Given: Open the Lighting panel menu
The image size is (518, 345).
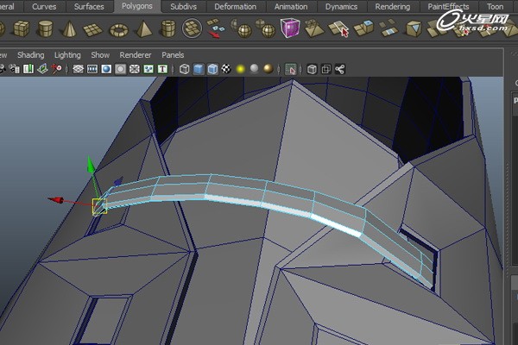Looking at the screenshot, I should tap(67, 54).
